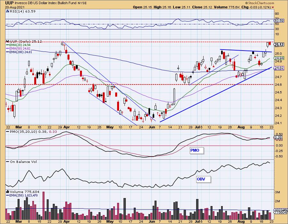Click the 24.94 EMA price axis tag
Screen dimensions: 288x224
pyautogui.click(x=279, y=58)
